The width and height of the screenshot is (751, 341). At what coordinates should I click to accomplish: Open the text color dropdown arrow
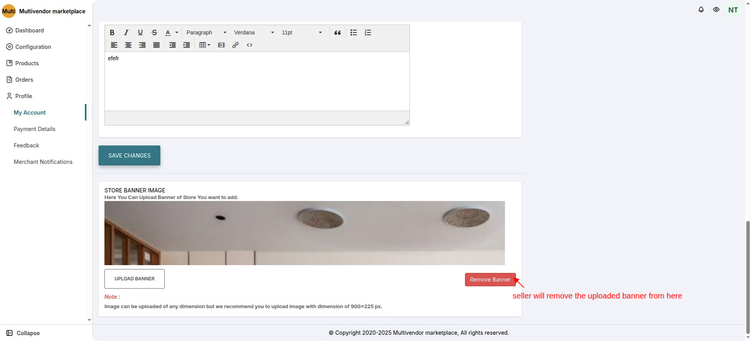[177, 32]
